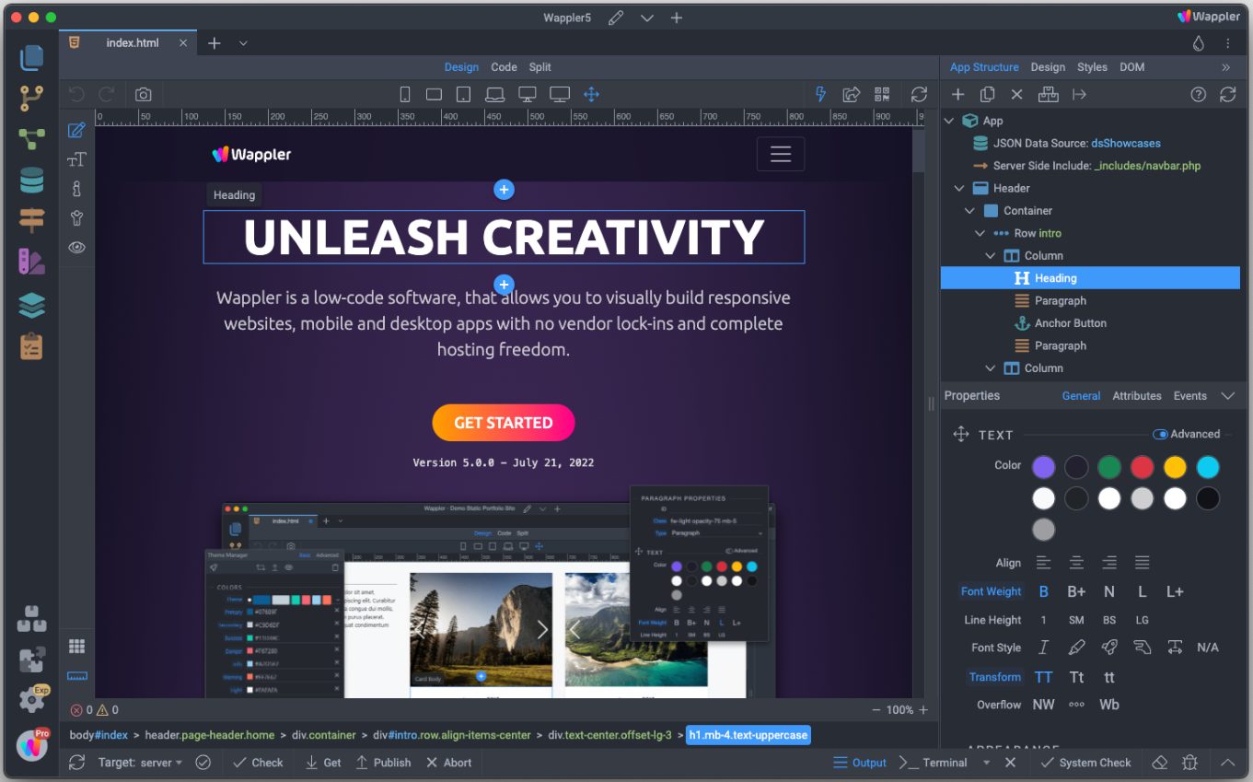The width and height of the screenshot is (1253, 782).
Task: Switch to desktop monitor viewport size
Action: click(x=528, y=94)
